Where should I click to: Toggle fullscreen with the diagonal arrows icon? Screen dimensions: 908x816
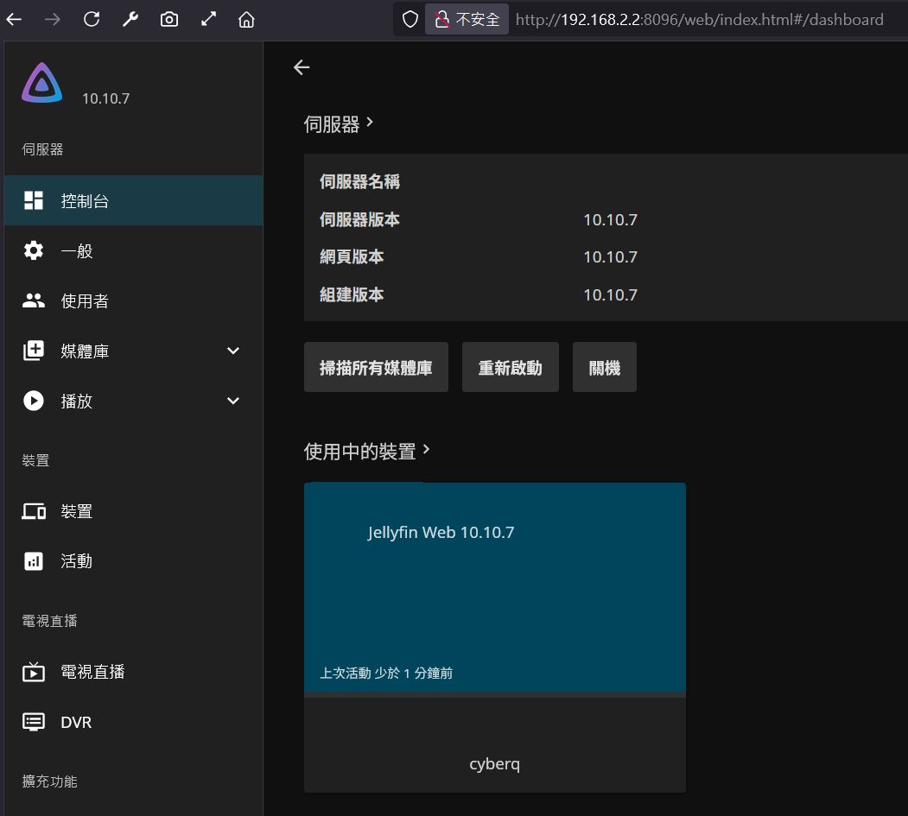(x=208, y=20)
